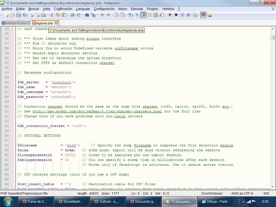Screen dimensions: 276x207
Task: Open the Codificación menu
Action: 63,9
